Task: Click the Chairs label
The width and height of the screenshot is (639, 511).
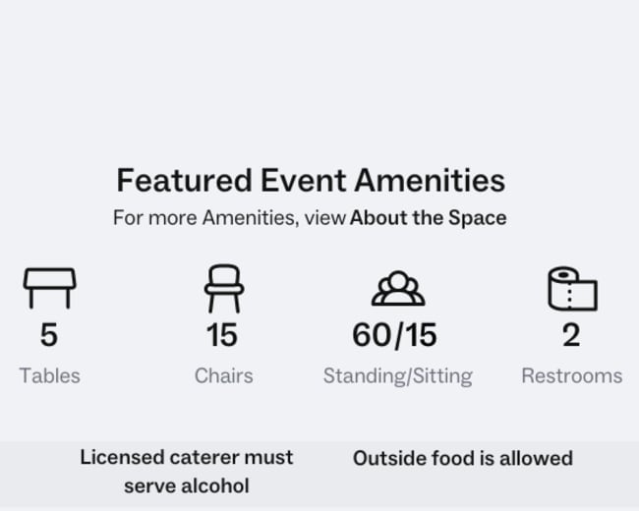Action: coord(224,375)
